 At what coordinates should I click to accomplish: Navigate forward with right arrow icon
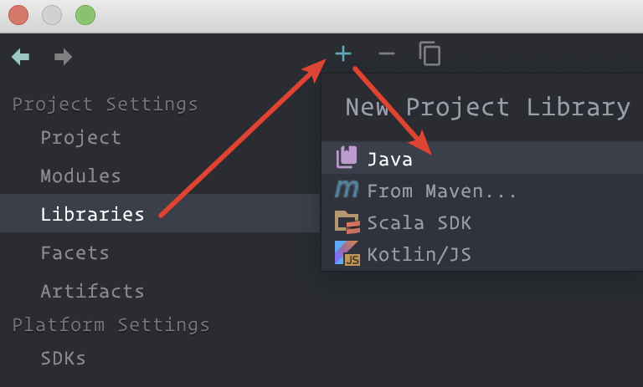pos(63,57)
